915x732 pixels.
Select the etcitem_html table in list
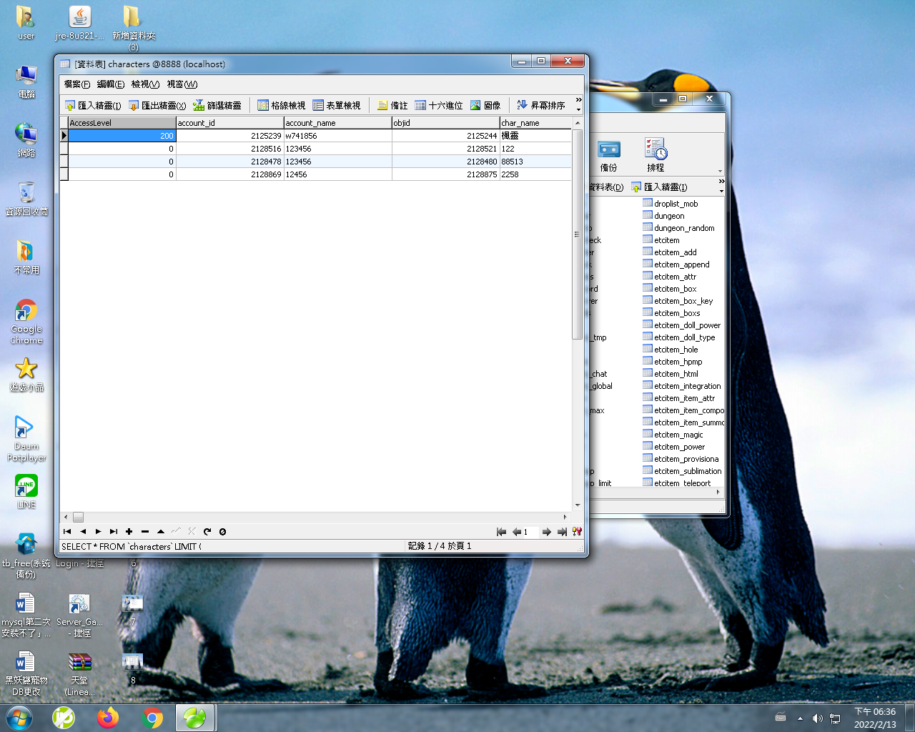(x=670, y=374)
